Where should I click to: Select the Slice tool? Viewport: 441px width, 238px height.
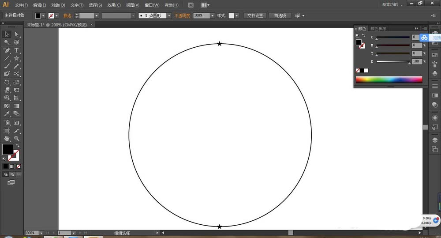[x=17, y=131]
